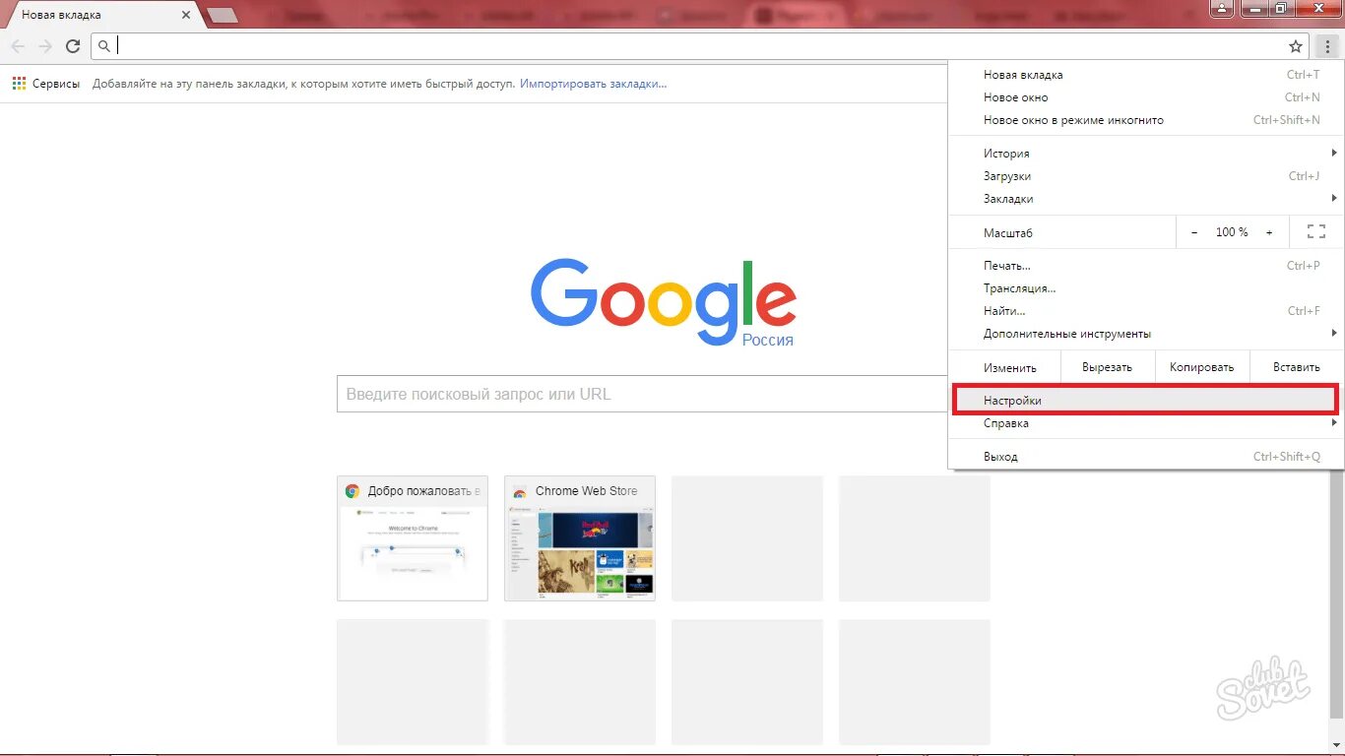Open Загрузки from the menu
Screen dimensions: 1345x756
(x=1144, y=176)
